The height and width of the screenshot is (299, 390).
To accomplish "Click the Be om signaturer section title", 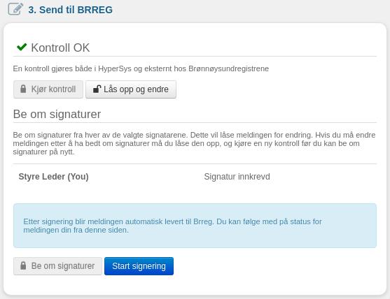I will point(57,114).
